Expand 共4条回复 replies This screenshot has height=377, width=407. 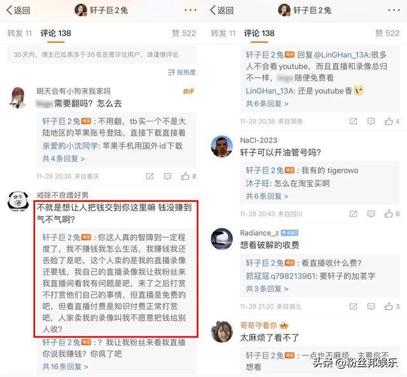tap(64, 158)
